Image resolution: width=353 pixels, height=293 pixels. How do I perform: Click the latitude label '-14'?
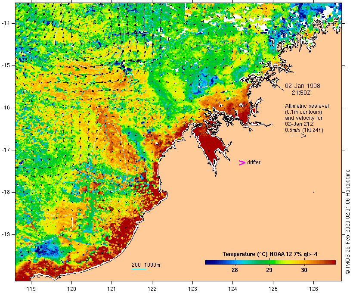click(x=6, y=23)
